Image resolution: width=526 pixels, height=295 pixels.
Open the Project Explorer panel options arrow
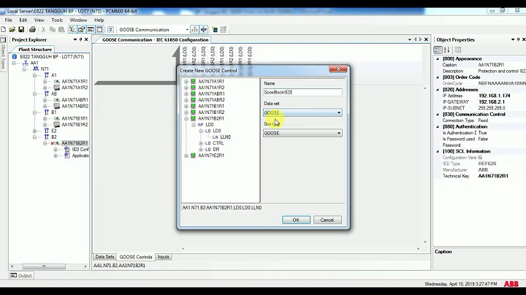pyautogui.click(x=75, y=39)
